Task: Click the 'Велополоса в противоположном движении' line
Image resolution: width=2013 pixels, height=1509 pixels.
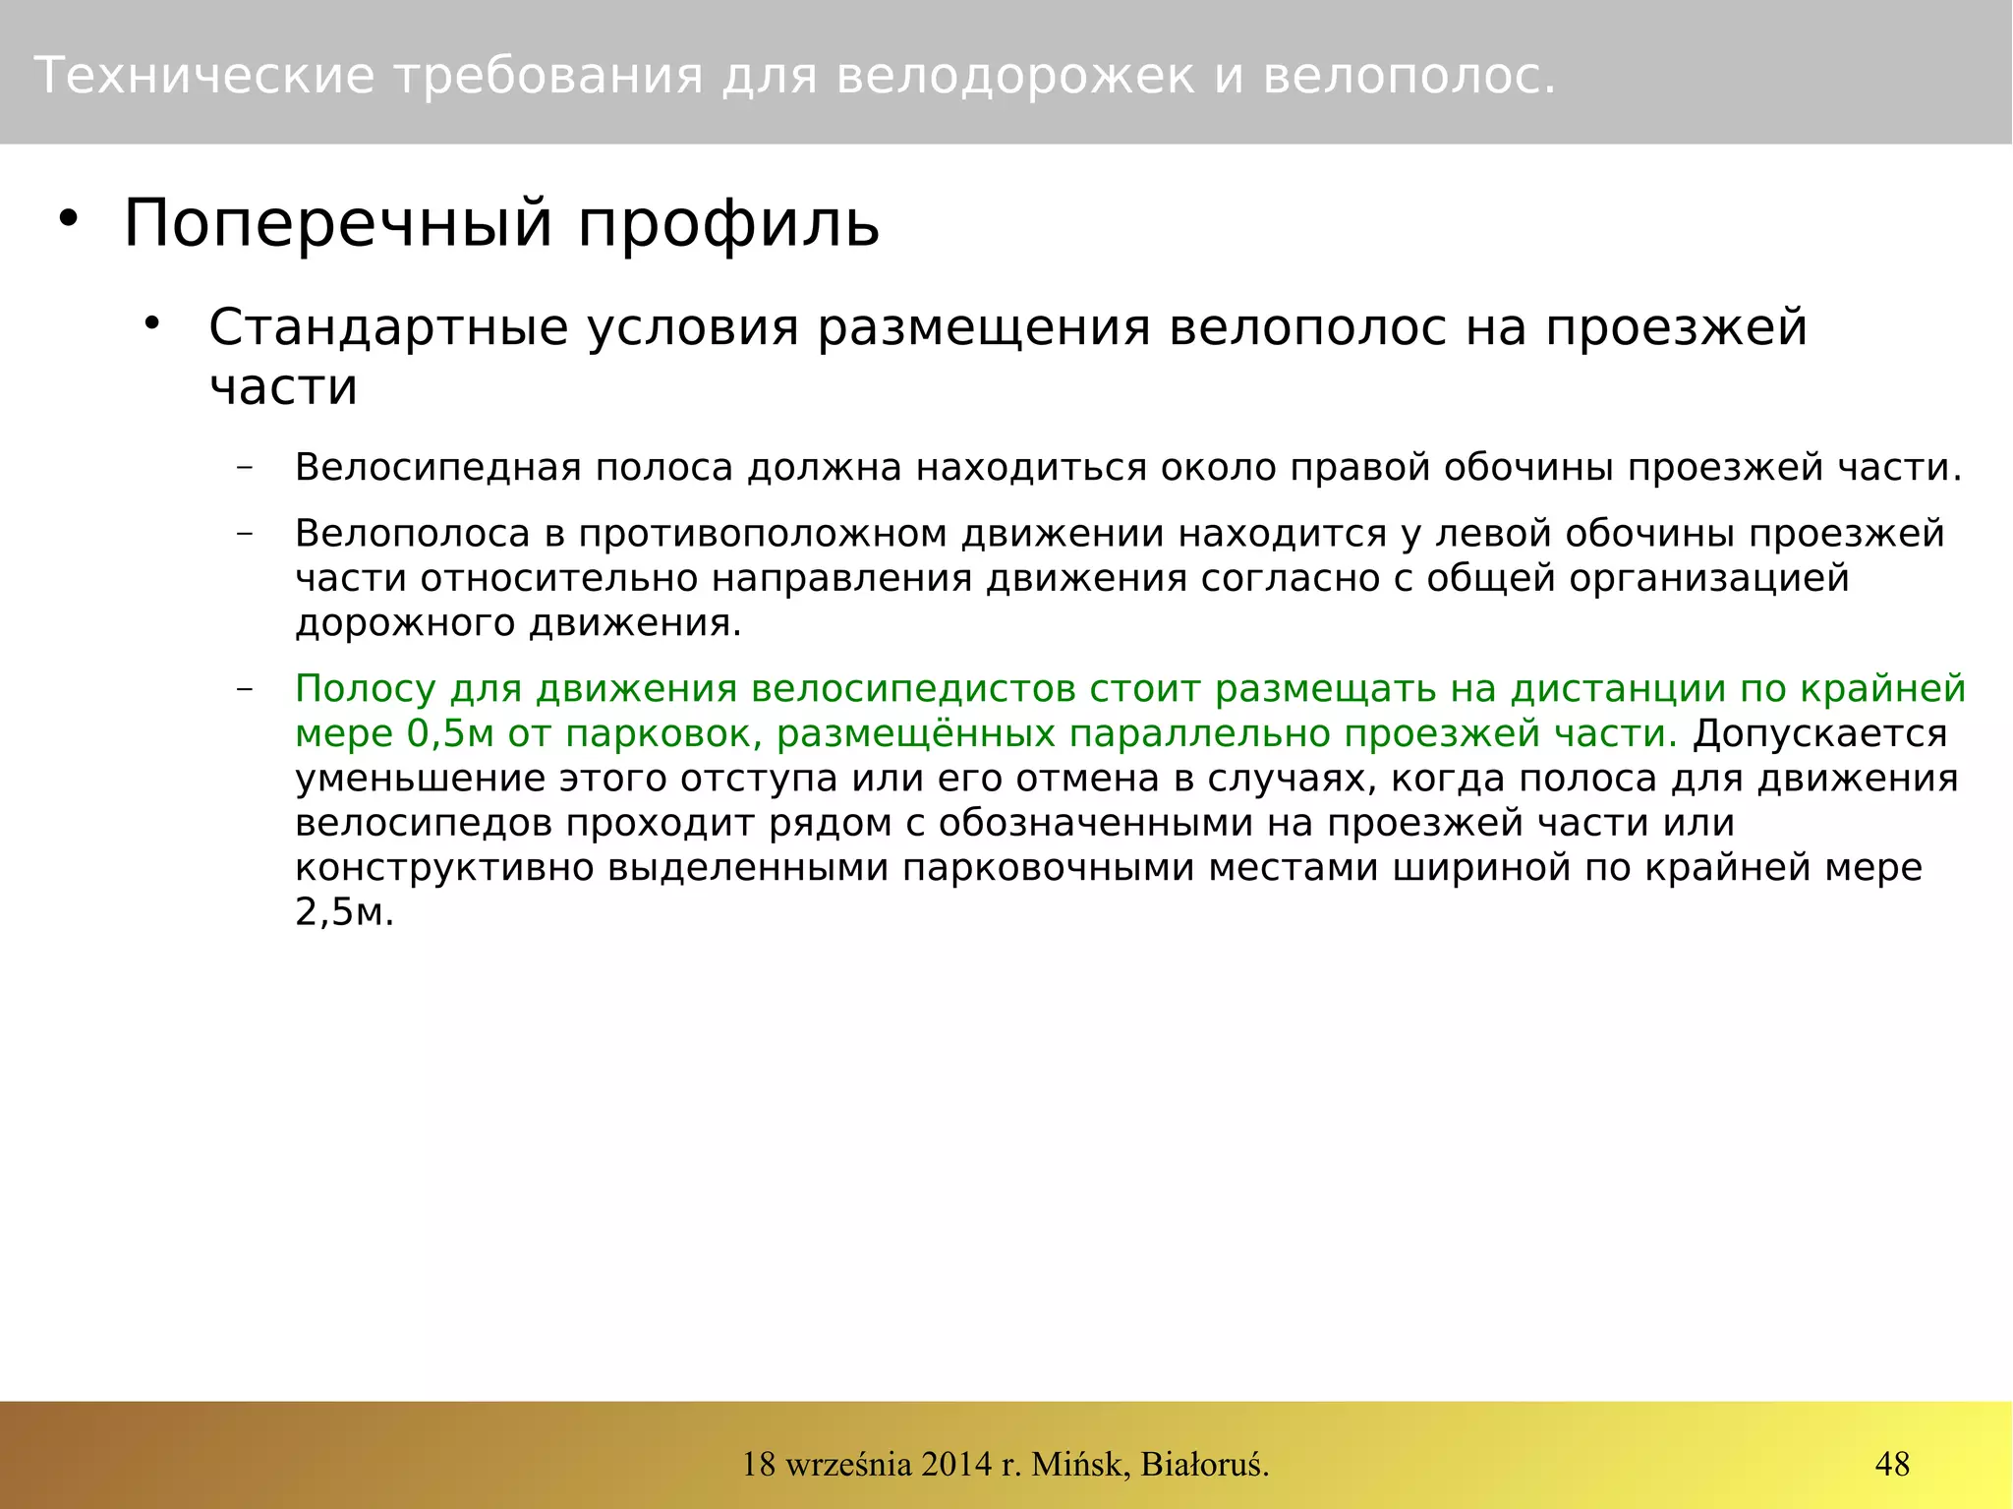Action: point(1119,533)
